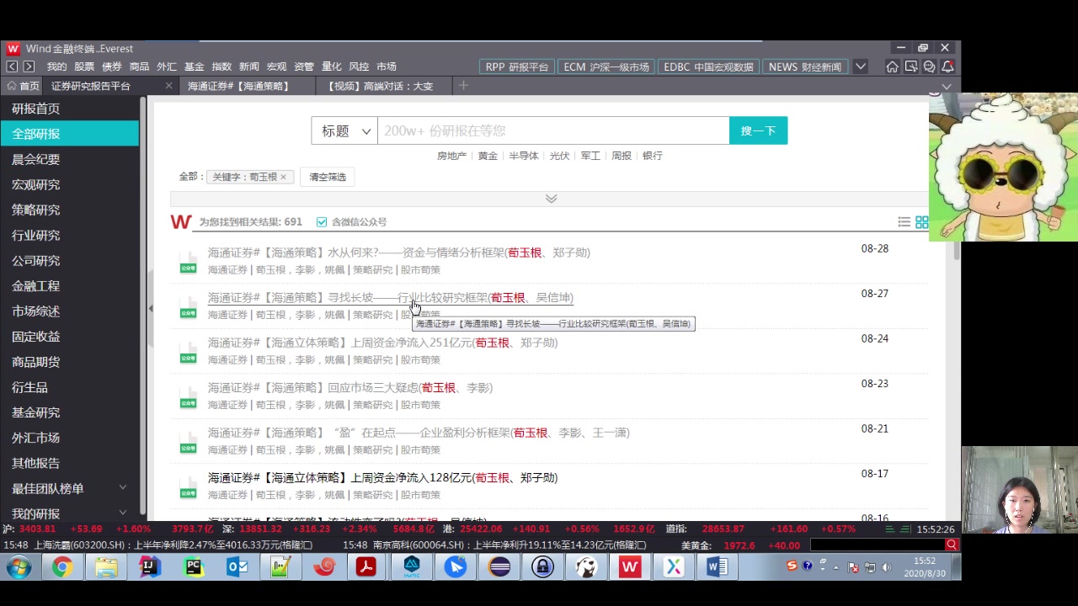Image resolution: width=1078 pixels, height=606 pixels.
Task: Open report 寻找长坡——行业比较研究框架
Action: [390, 298]
